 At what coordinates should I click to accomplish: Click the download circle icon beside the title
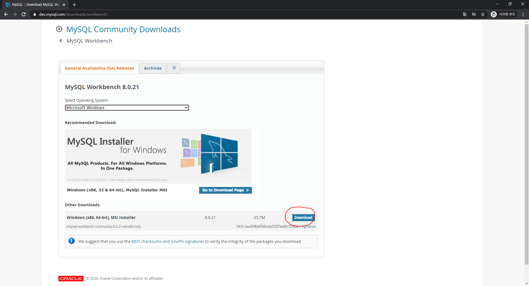point(59,29)
